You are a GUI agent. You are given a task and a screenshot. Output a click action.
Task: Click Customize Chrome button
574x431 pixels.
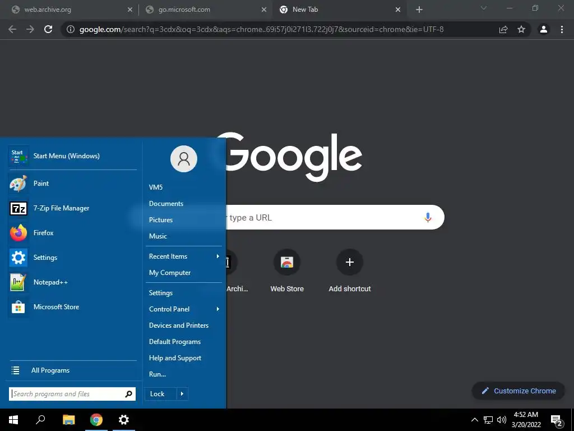click(x=519, y=391)
